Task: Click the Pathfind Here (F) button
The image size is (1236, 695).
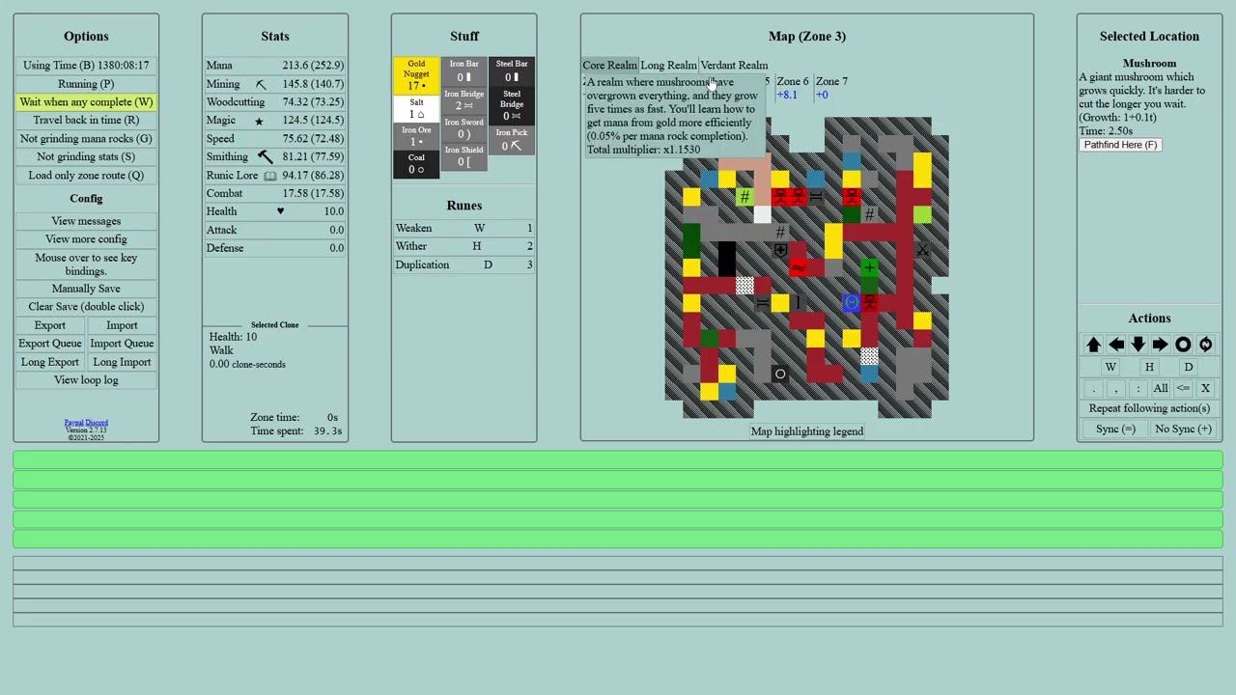Action: (x=1120, y=145)
